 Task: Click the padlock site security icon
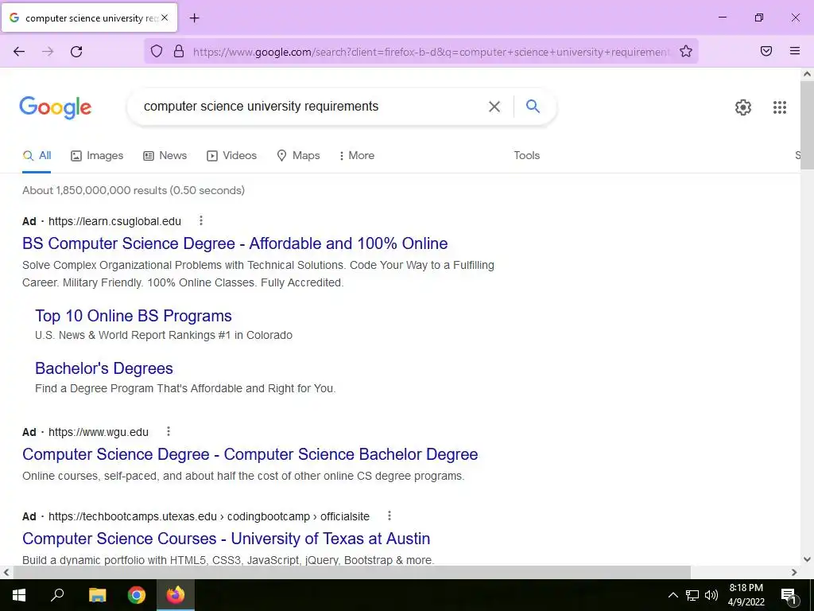[x=179, y=51]
